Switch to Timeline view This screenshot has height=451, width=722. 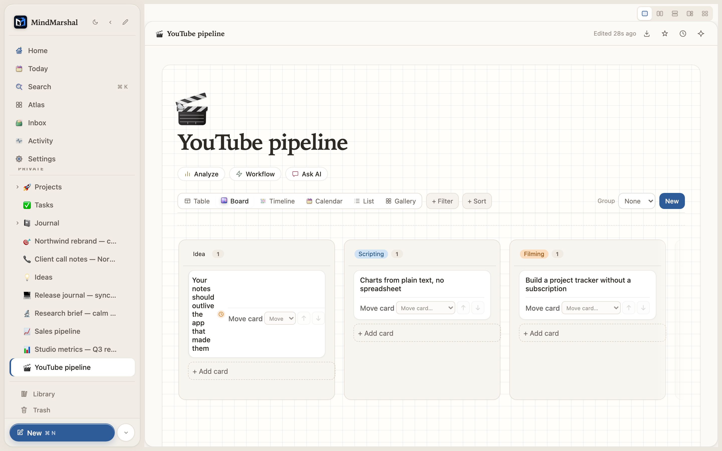[x=278, y=201]
